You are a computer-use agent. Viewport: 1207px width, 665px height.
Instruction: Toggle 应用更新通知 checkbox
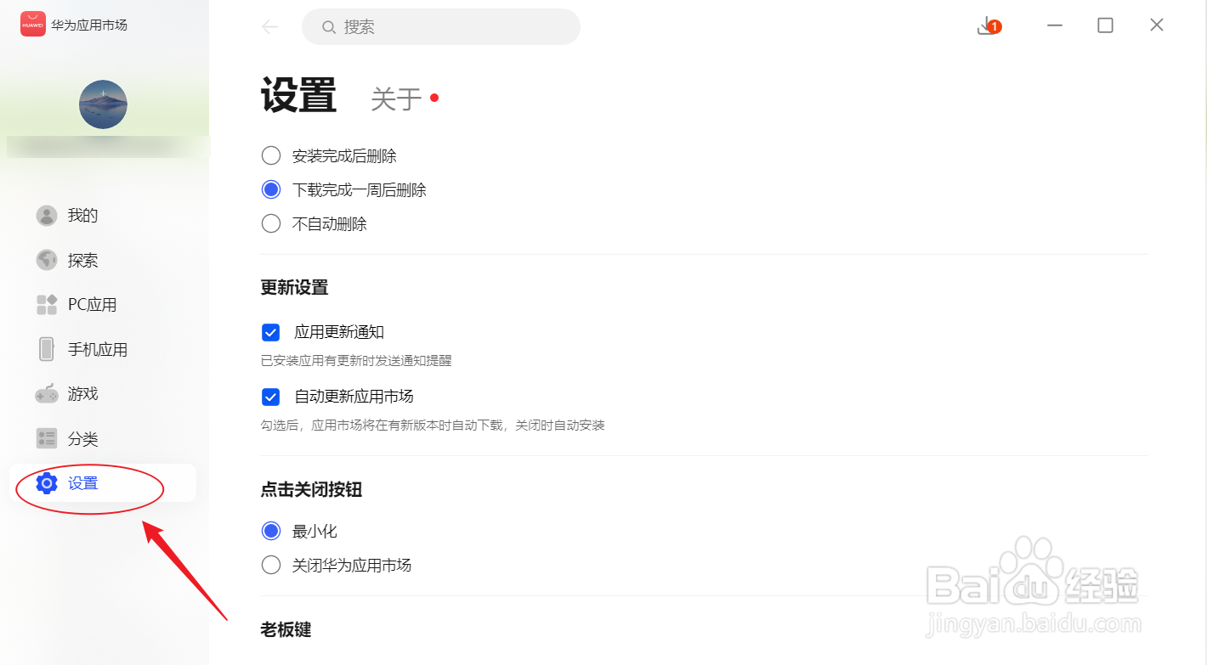[x=270, y=332]
